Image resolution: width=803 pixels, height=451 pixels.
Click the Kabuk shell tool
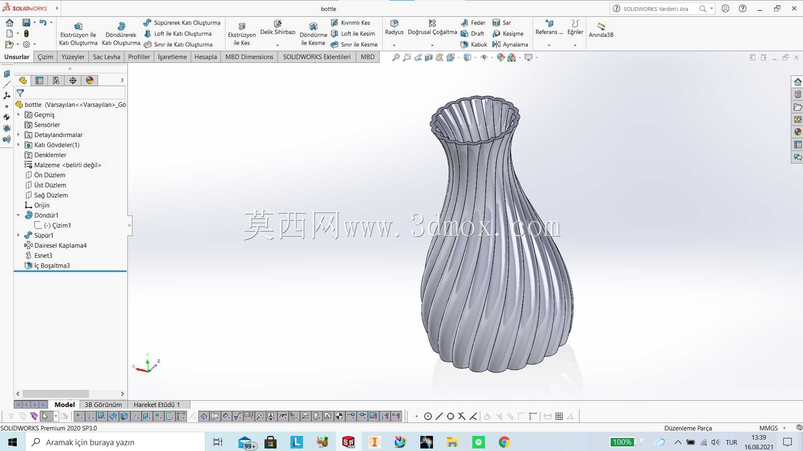[474, 44]
